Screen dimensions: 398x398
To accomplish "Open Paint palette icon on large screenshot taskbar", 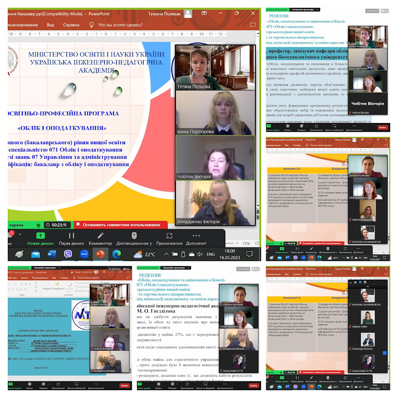I will click(x=19, y=254).
